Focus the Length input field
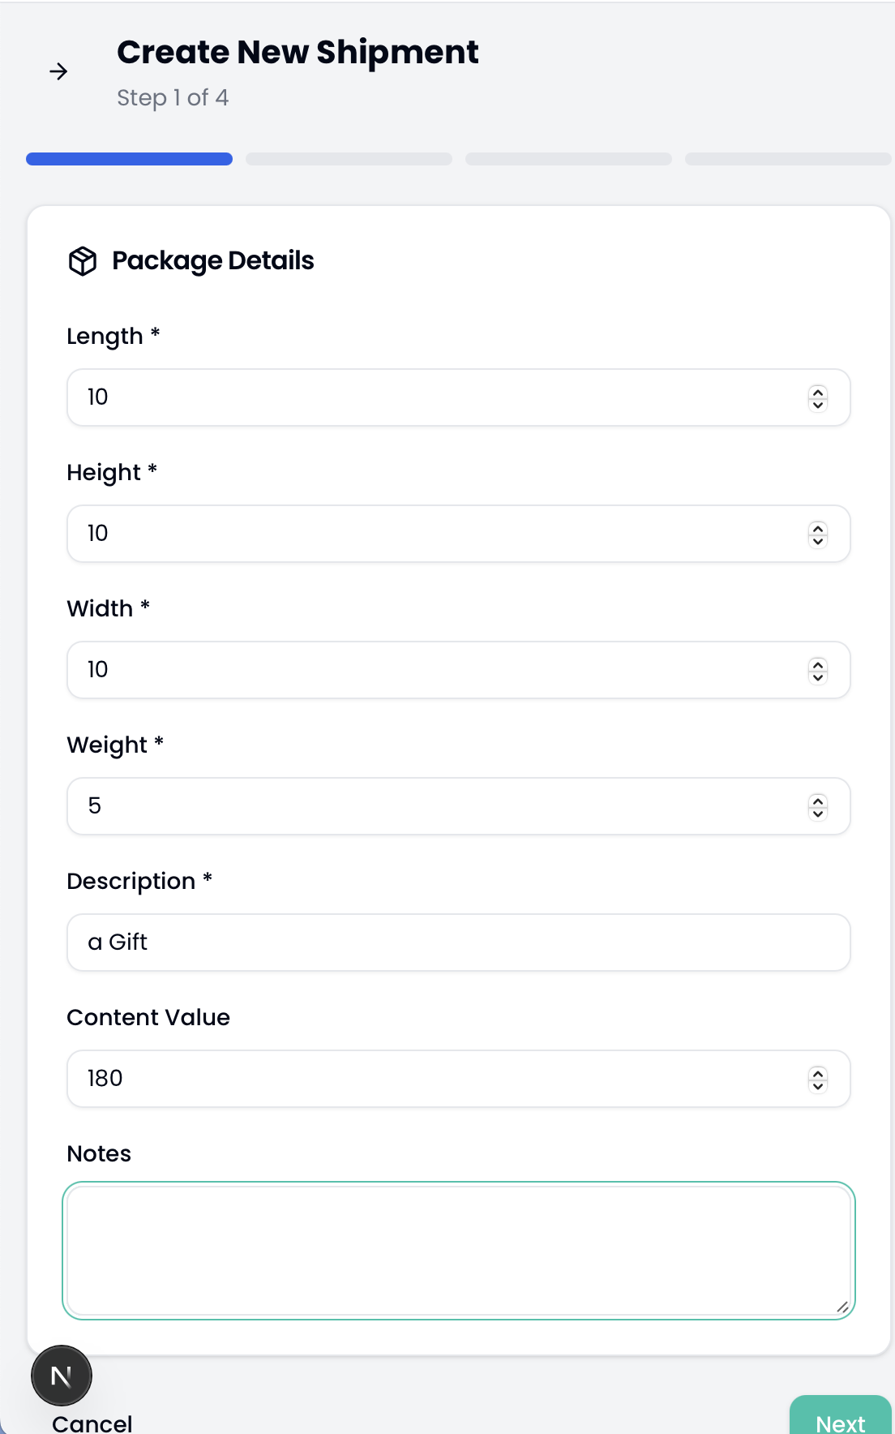 pos(438,397)
